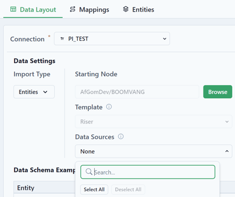Click the chevron arrow on Connection selector
This screenshot has width=235, height=197.
click(165, 39)
